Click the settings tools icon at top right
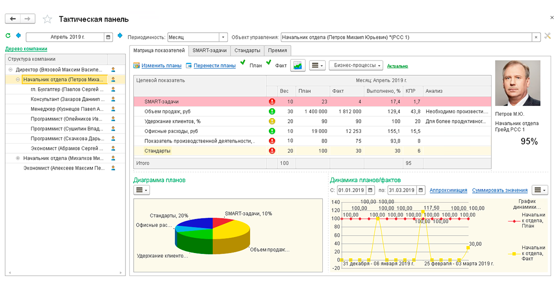This screenshot has height=290, width=556. point(548,36)
